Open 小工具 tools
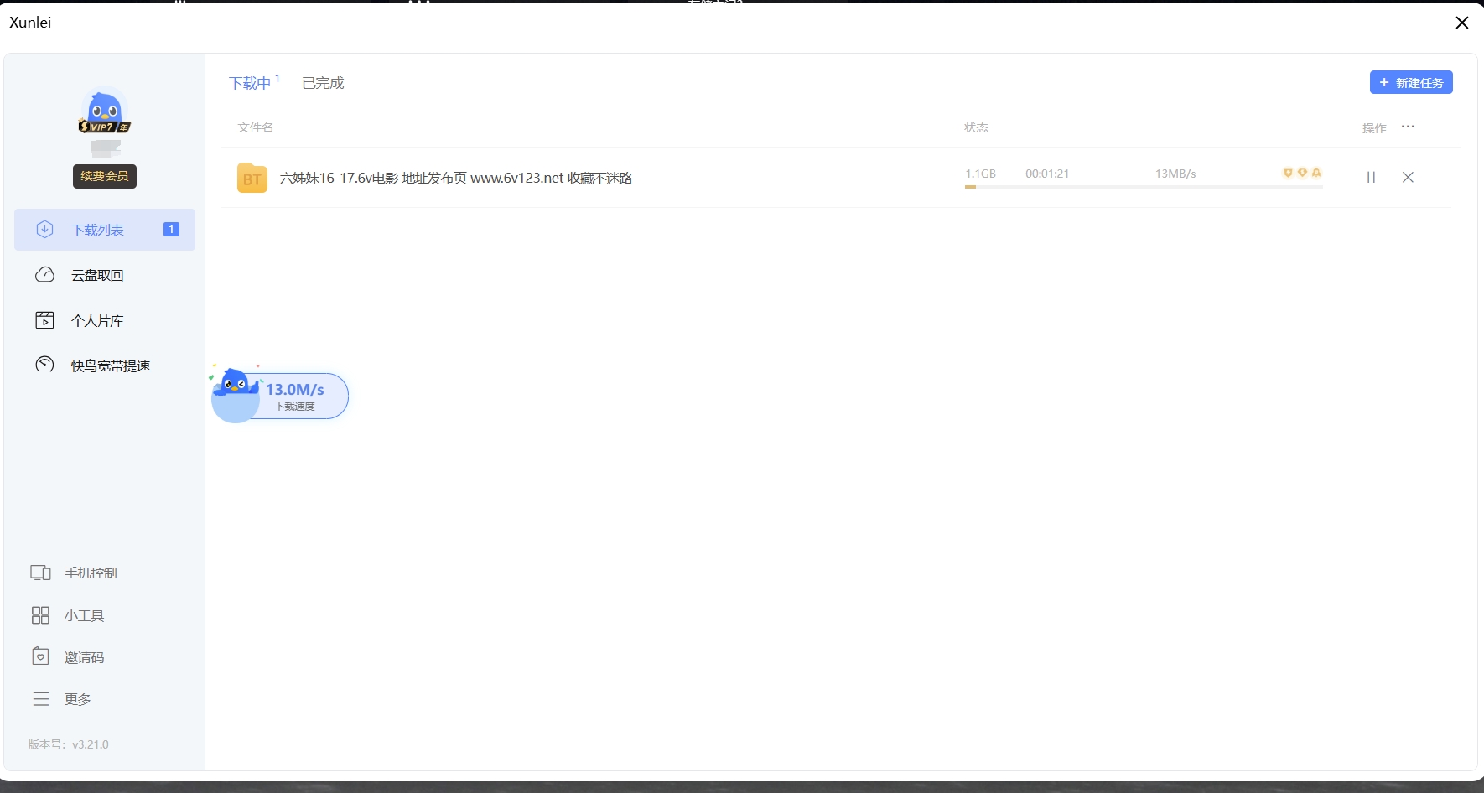This screenshot has width=1484, height=793. (x=84, y=615)
